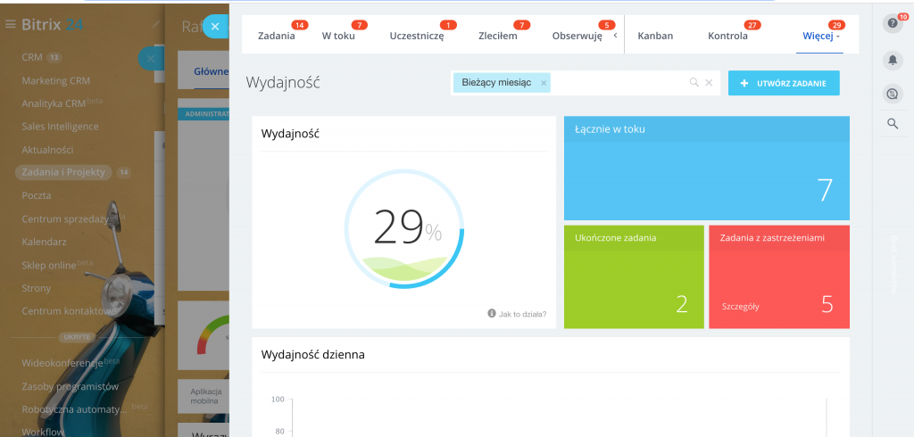Open the chat messages icon in right panel
Image resolution: width=914 pixels, height=437 pixels.
[892, 93]
